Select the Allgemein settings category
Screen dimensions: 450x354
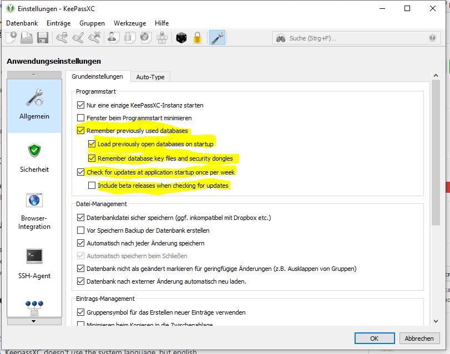(34, 106)
